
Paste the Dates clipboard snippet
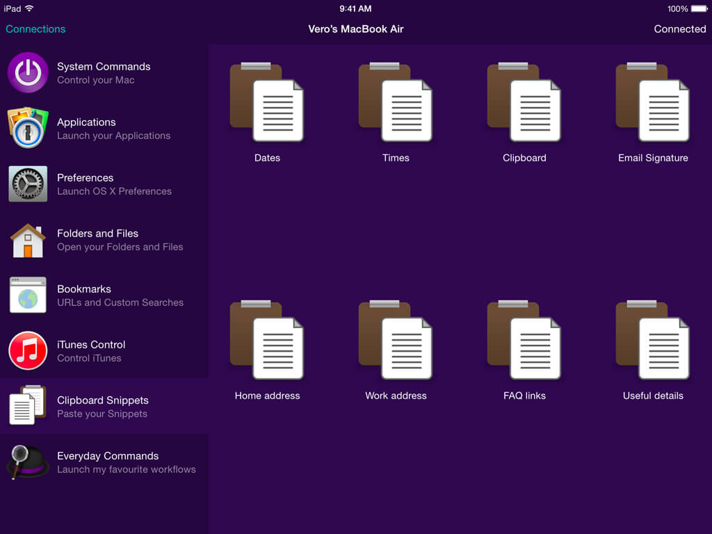coord(267,103)
